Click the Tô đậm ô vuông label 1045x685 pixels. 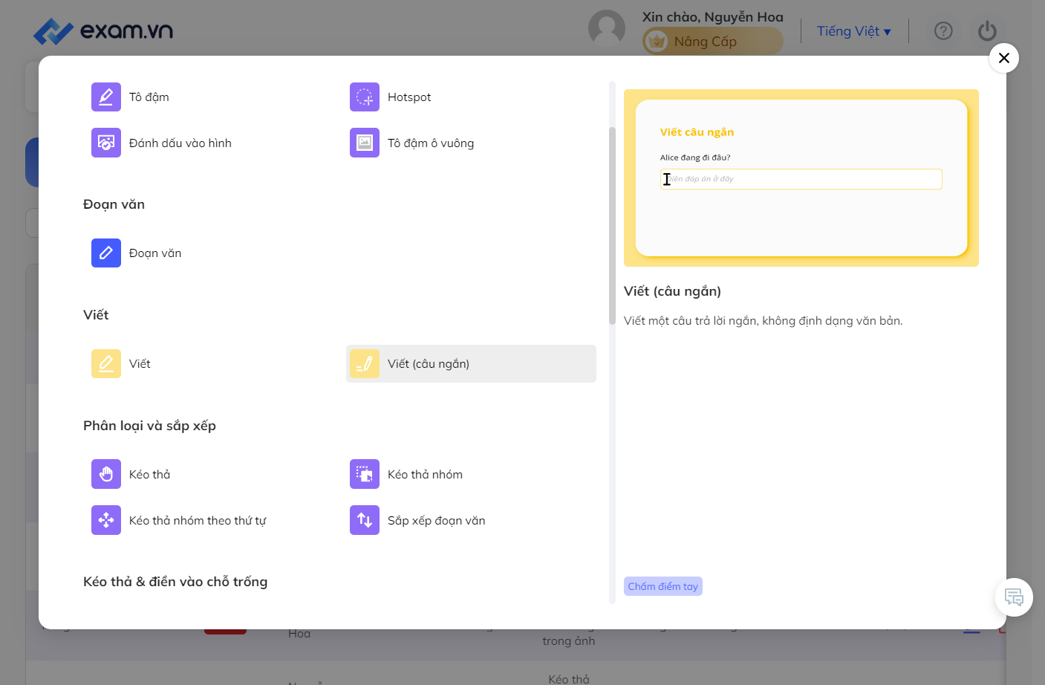point(431,143)
